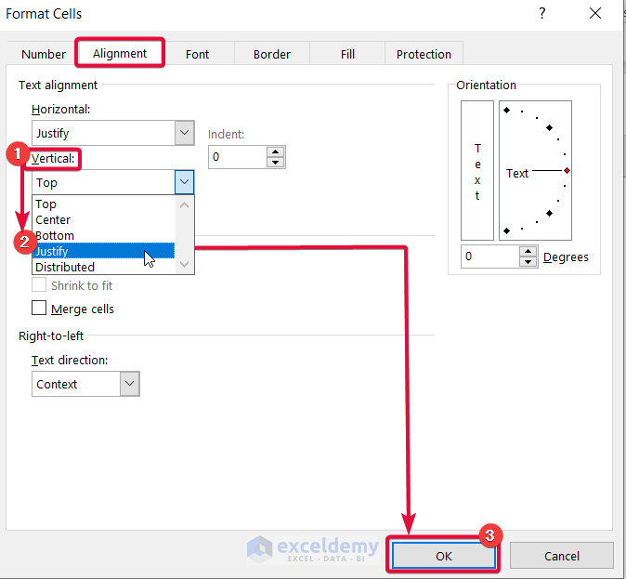Expand the Horizontal alignment dropdown arrow
Screen dimensions: 626x579
point(184,133)
